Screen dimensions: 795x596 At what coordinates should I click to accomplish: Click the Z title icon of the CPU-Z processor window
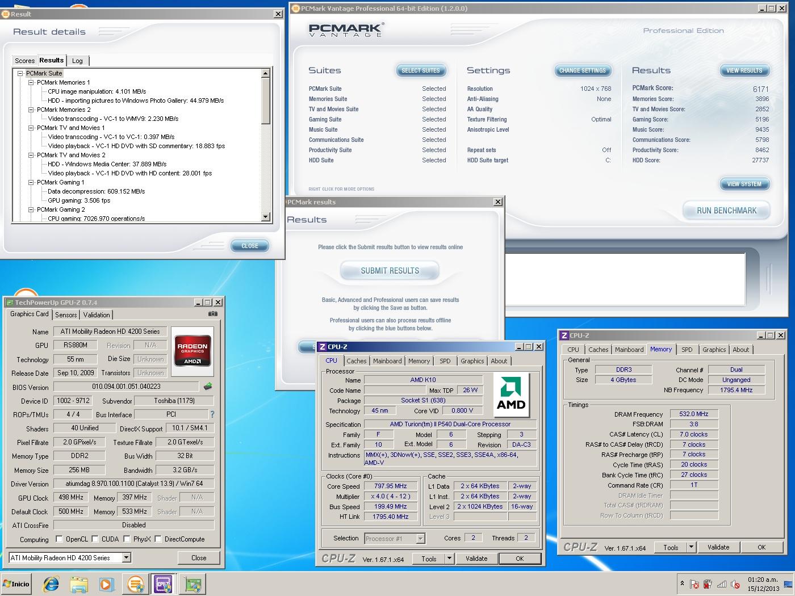tap(322, 347)
